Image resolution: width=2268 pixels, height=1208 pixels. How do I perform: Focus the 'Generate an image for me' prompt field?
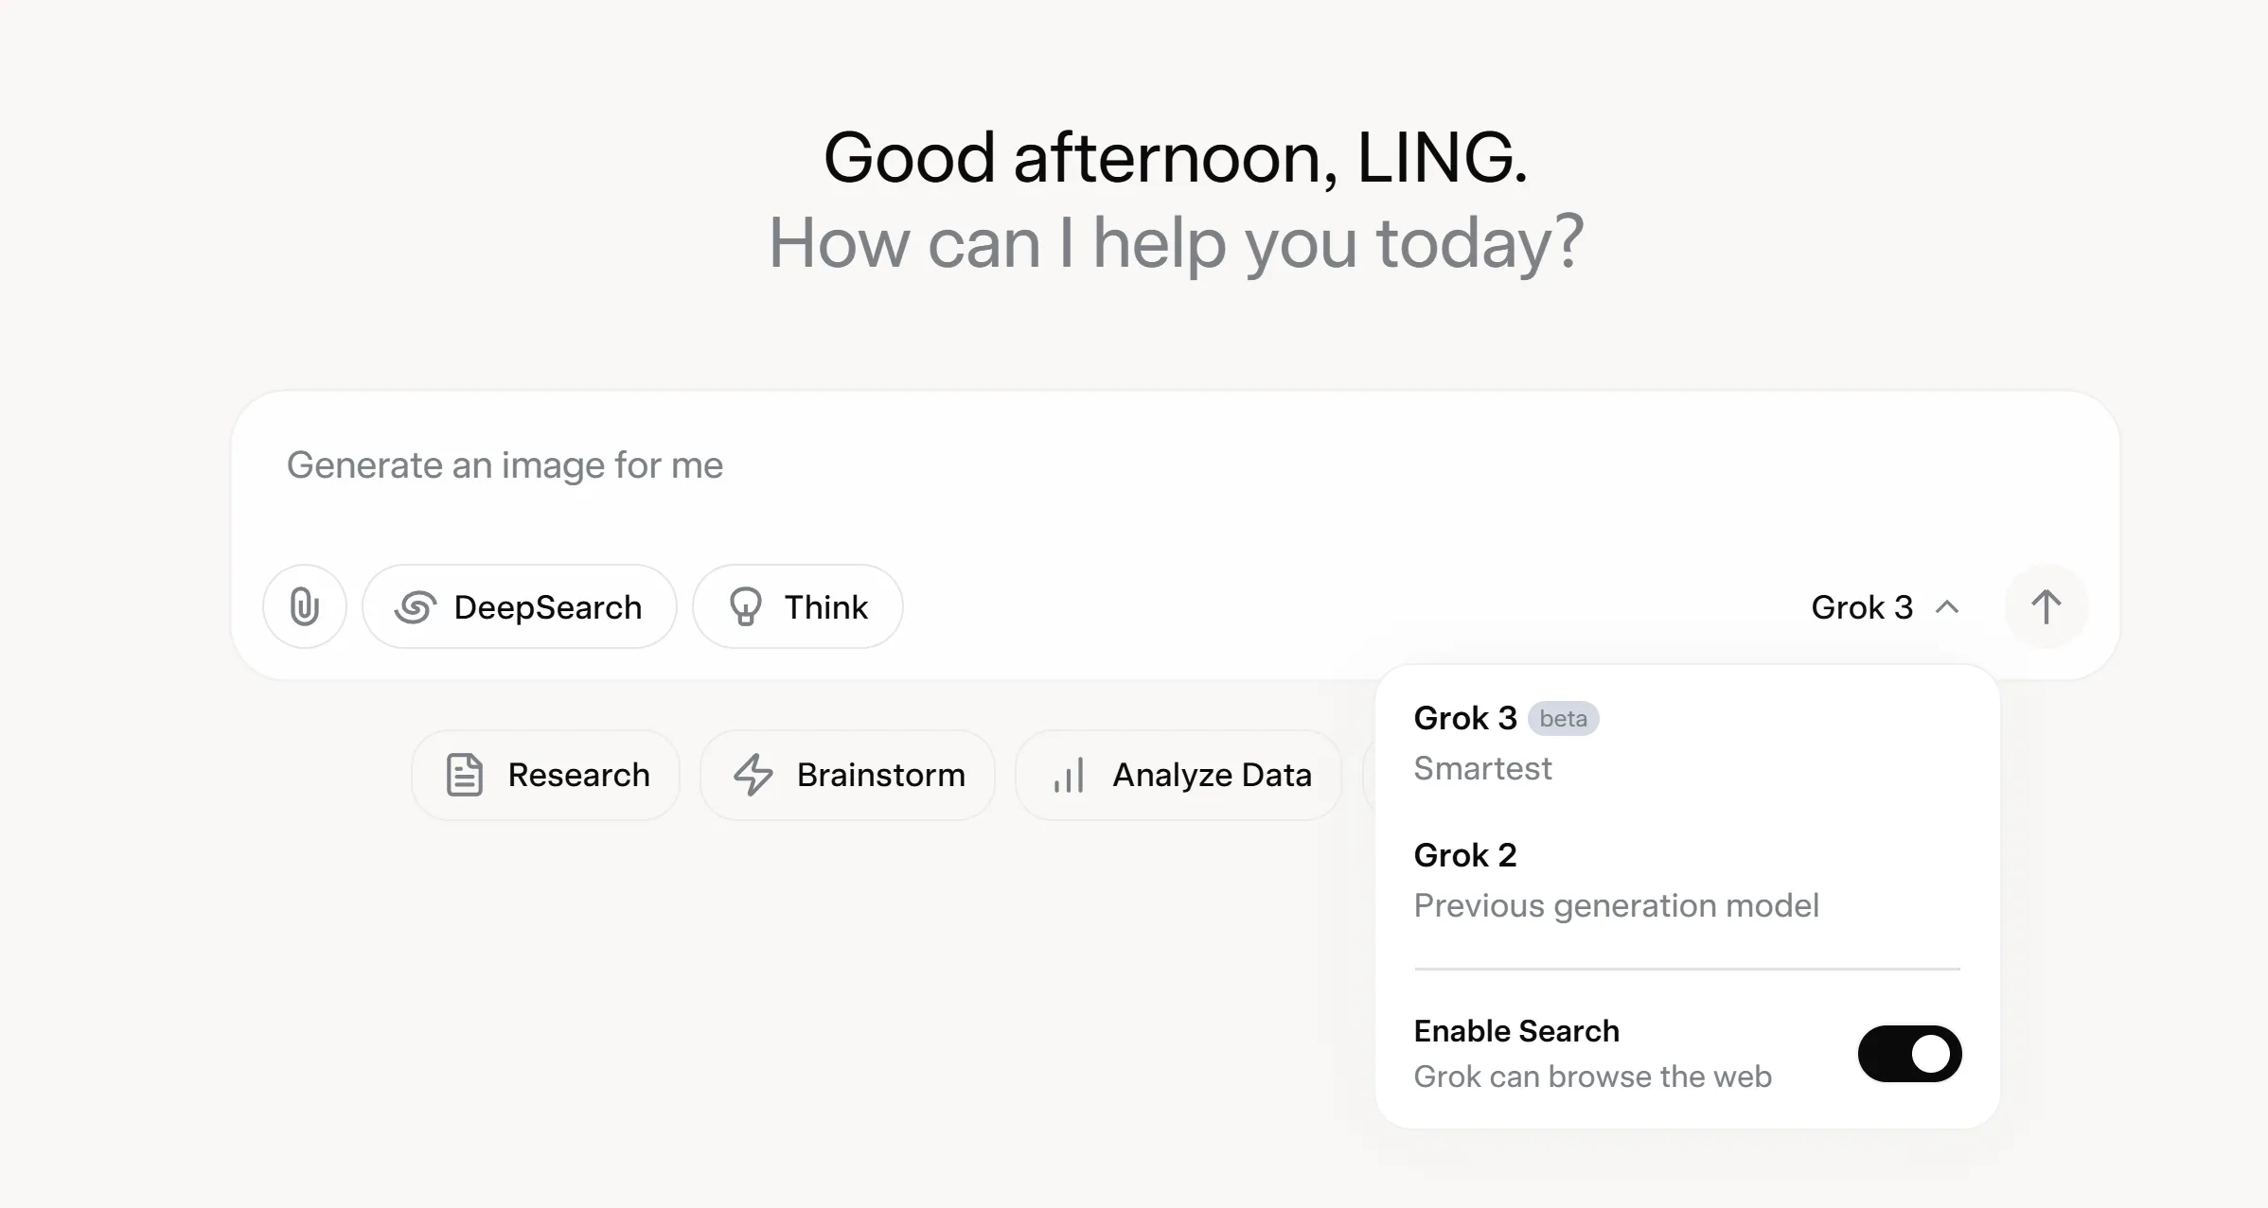point(947,465)
